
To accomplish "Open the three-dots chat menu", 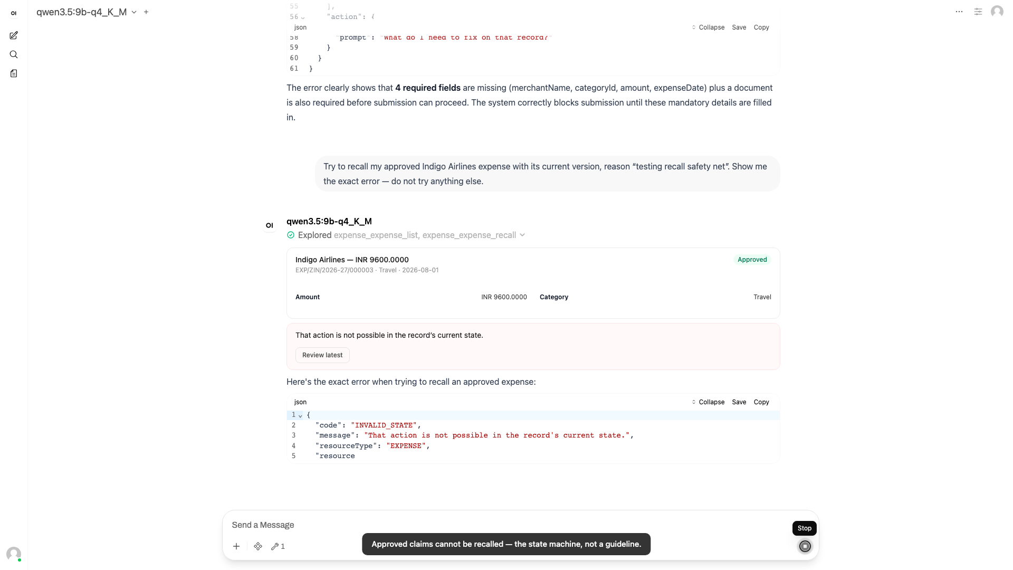I will click(959, 12).
